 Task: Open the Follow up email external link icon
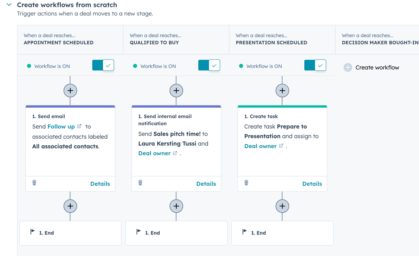[79, 126]
